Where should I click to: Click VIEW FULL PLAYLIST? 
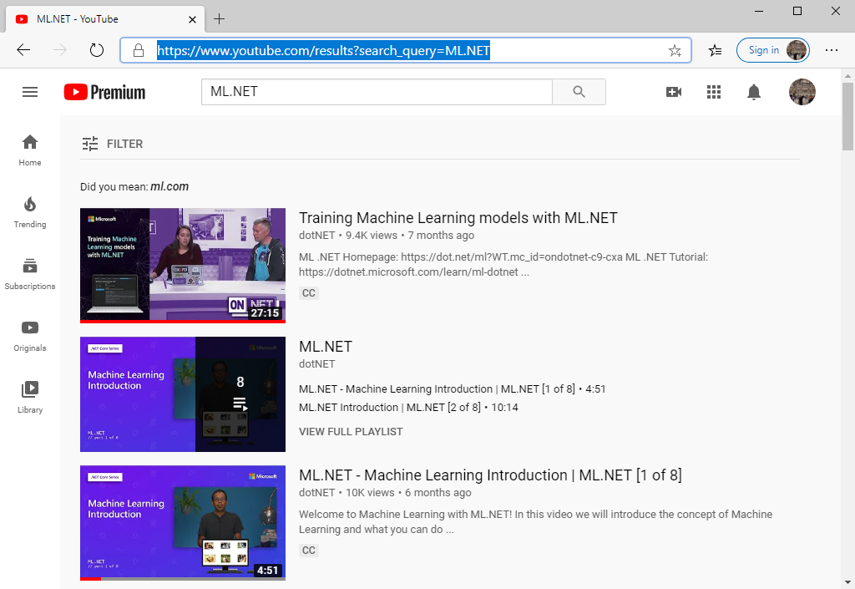[x=351, y=431]
